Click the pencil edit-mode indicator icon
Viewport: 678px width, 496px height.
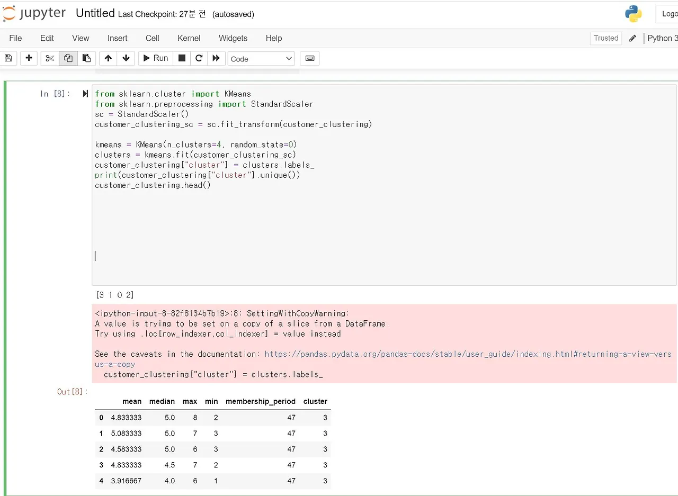pyautogui.click(x=632, y=38)
